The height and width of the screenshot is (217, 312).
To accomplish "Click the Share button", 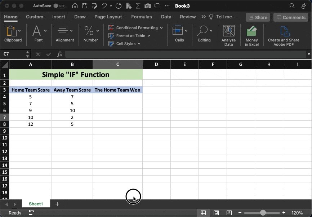I will pos(258,17).
